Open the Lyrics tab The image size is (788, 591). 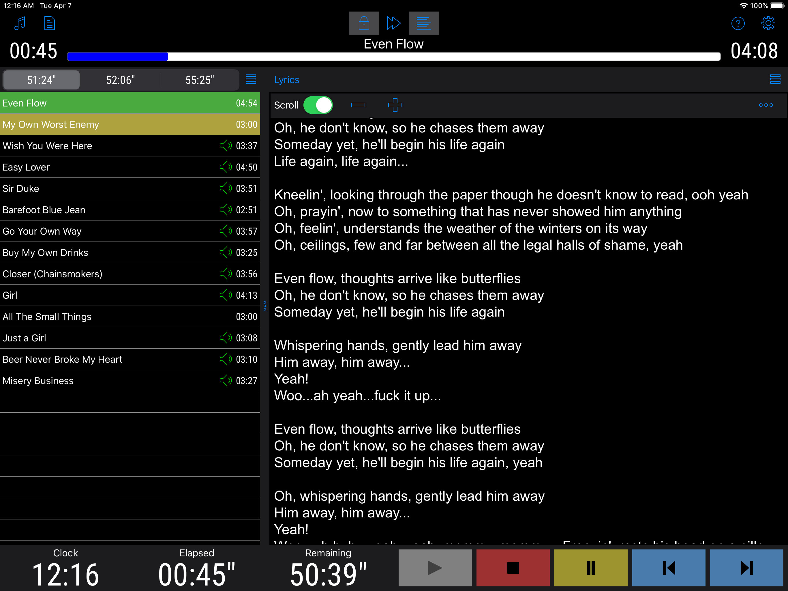point(286,80)
